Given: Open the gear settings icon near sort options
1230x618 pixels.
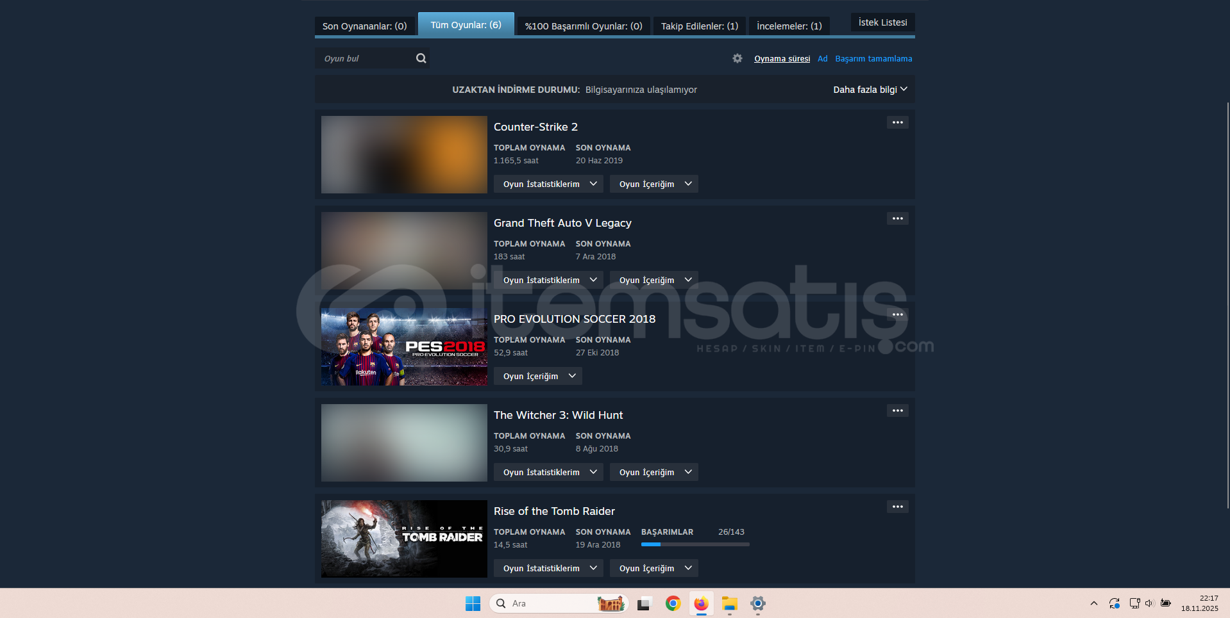Looking at the screenshot, I should click(x=737, y=58).
